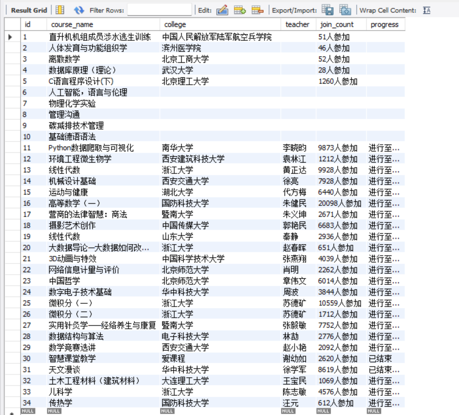Select the 山东大学 cell
The width and height of the screenshot is (459, 415).
[x=221, y=237]
